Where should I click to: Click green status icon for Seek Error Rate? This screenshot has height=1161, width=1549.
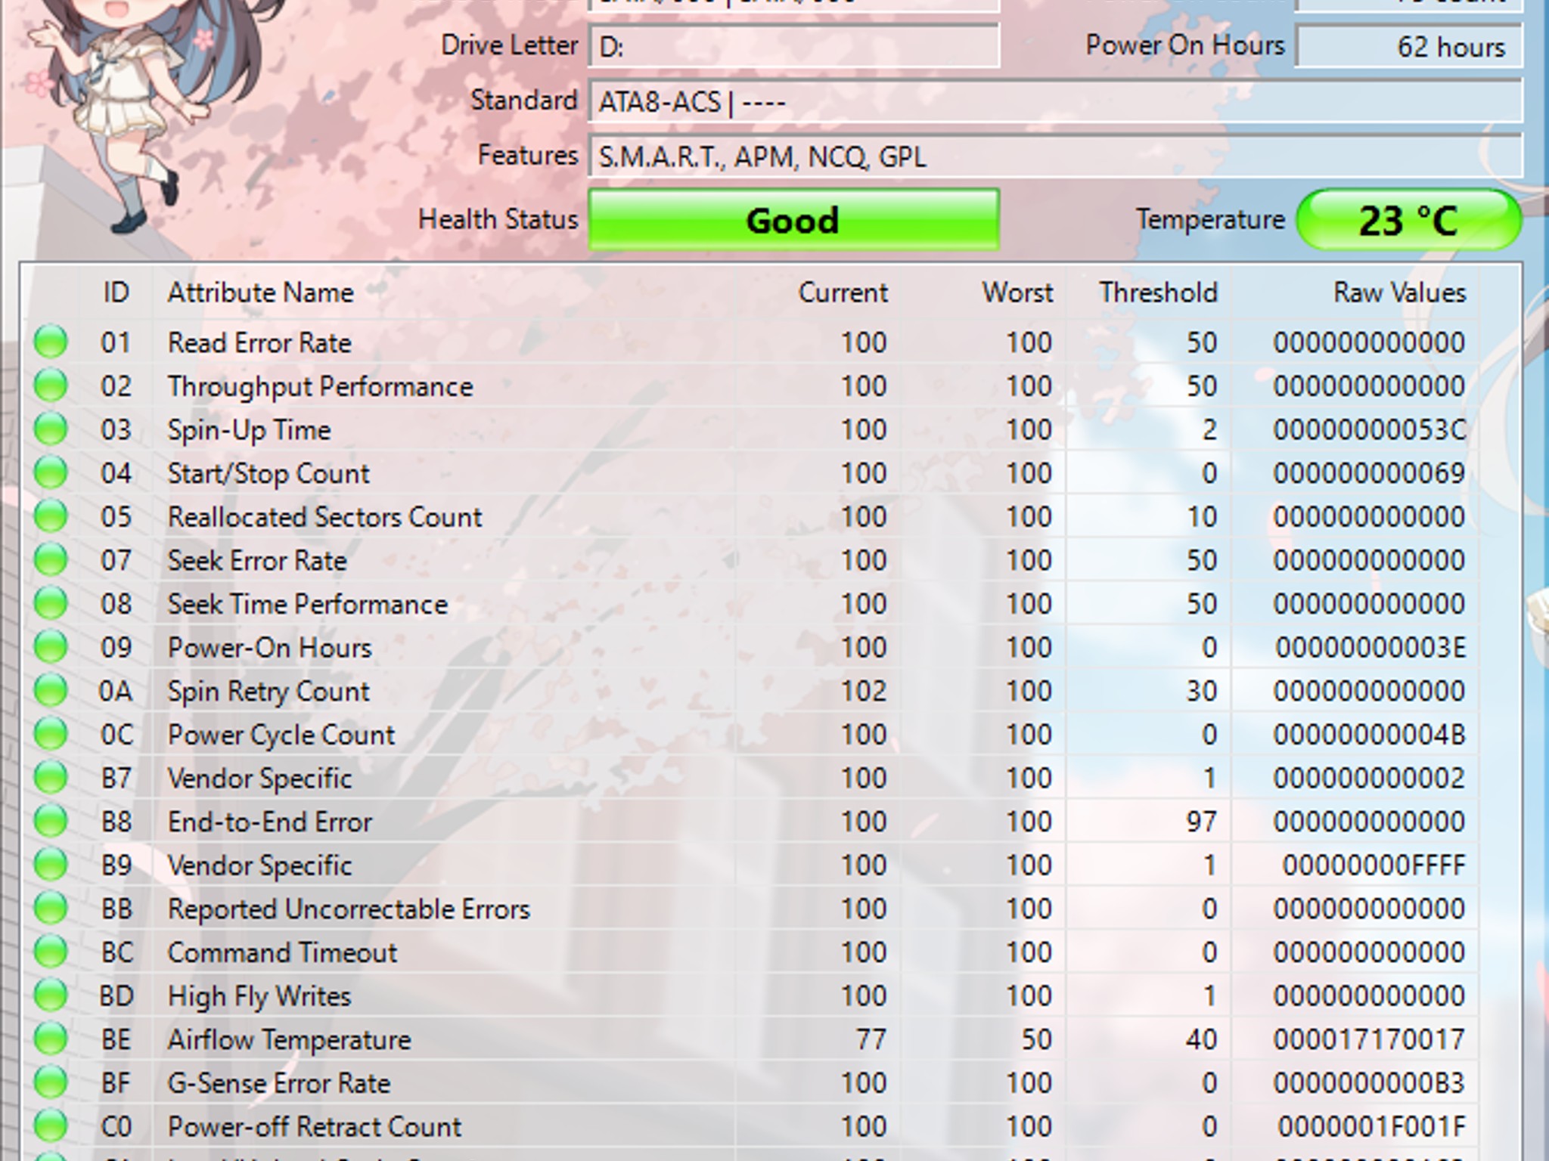(51, 560)
